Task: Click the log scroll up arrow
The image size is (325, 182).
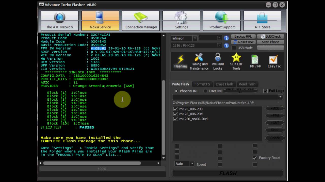Action: coord(164,36)
